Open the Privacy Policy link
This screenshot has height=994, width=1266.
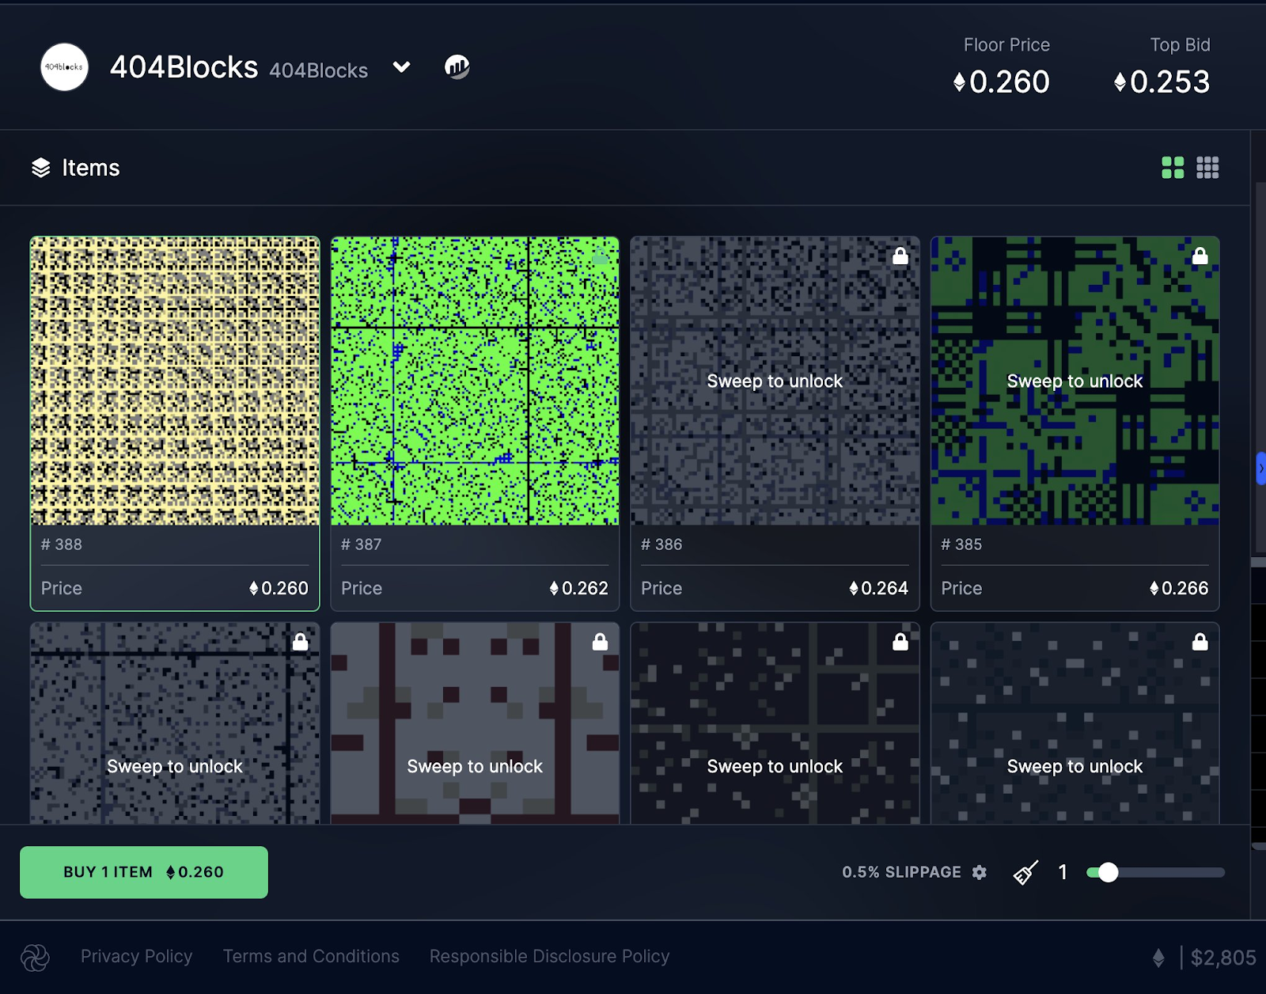(x=137, y=956)
